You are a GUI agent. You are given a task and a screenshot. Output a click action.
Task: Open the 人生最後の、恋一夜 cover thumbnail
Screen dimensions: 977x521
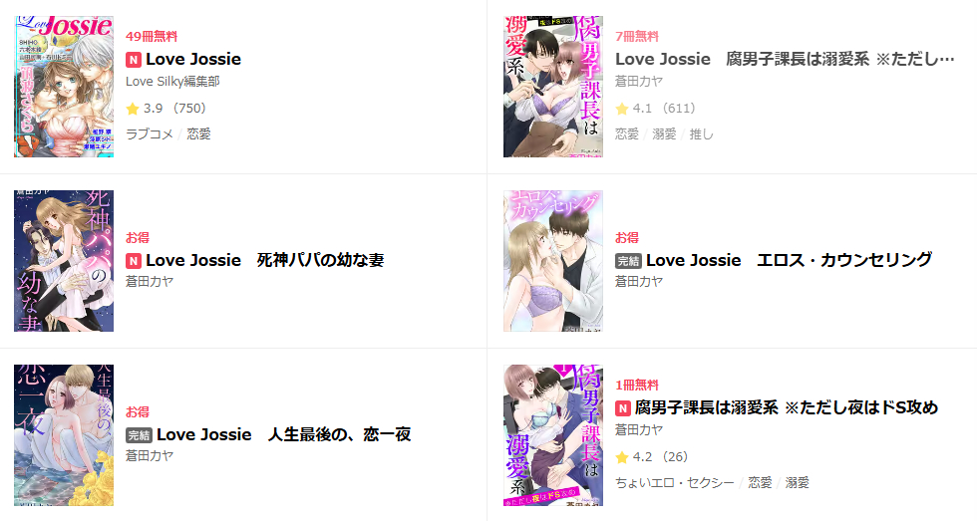click(64, 435)
